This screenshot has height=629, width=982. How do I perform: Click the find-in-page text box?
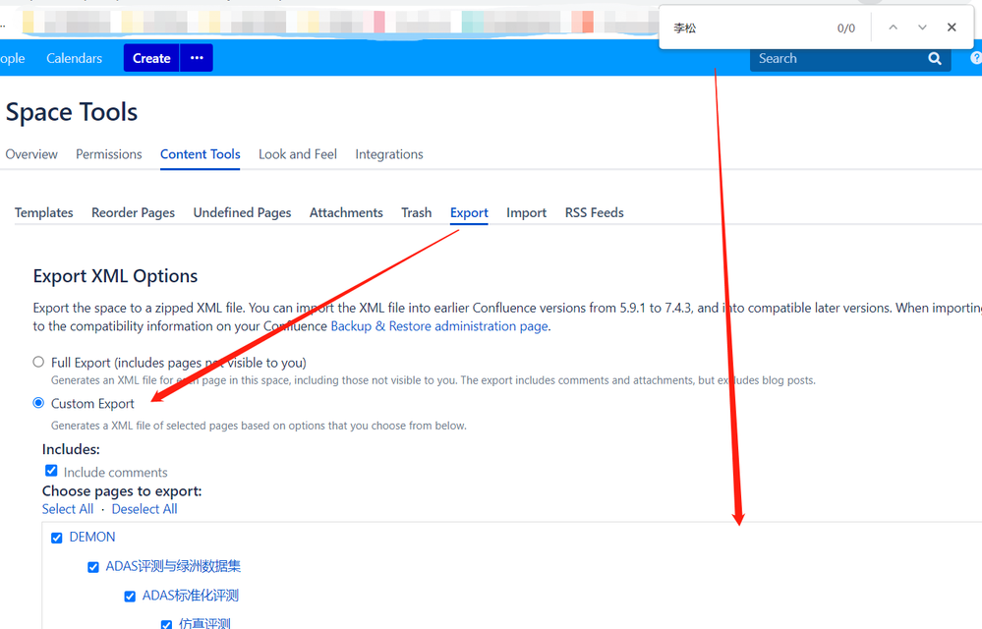748,28
